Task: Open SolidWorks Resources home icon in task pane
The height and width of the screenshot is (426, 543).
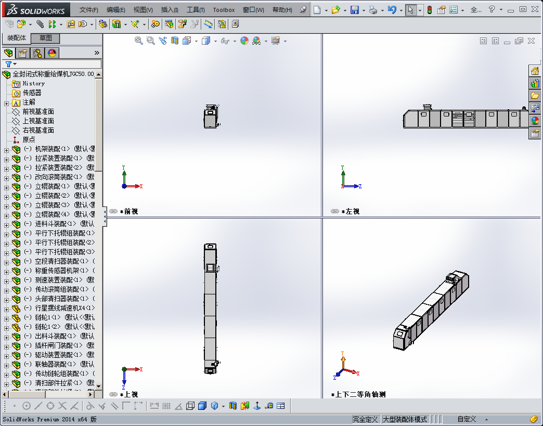Action: pos(535,71)
